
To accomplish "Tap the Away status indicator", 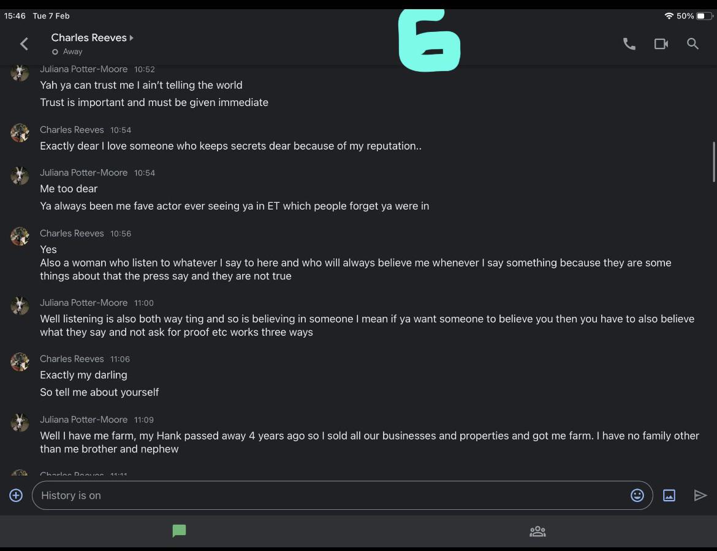I will 67,51.
